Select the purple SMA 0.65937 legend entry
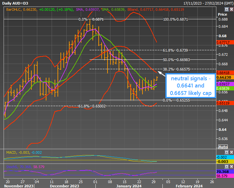234x188 pixels. 87,9
